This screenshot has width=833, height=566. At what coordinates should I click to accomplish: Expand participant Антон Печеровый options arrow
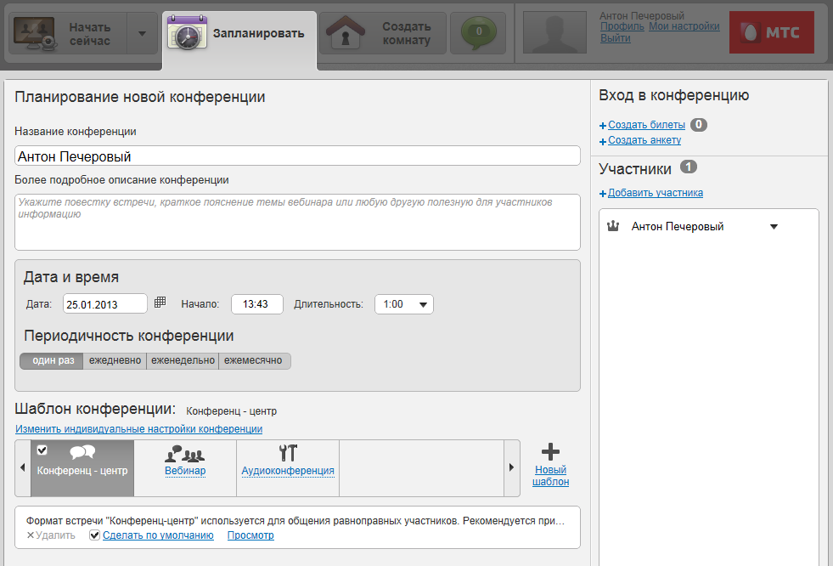(774, 227)
